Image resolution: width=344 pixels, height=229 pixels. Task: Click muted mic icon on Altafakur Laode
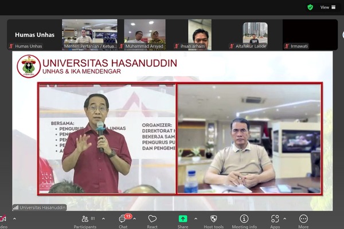coord(232,46)
